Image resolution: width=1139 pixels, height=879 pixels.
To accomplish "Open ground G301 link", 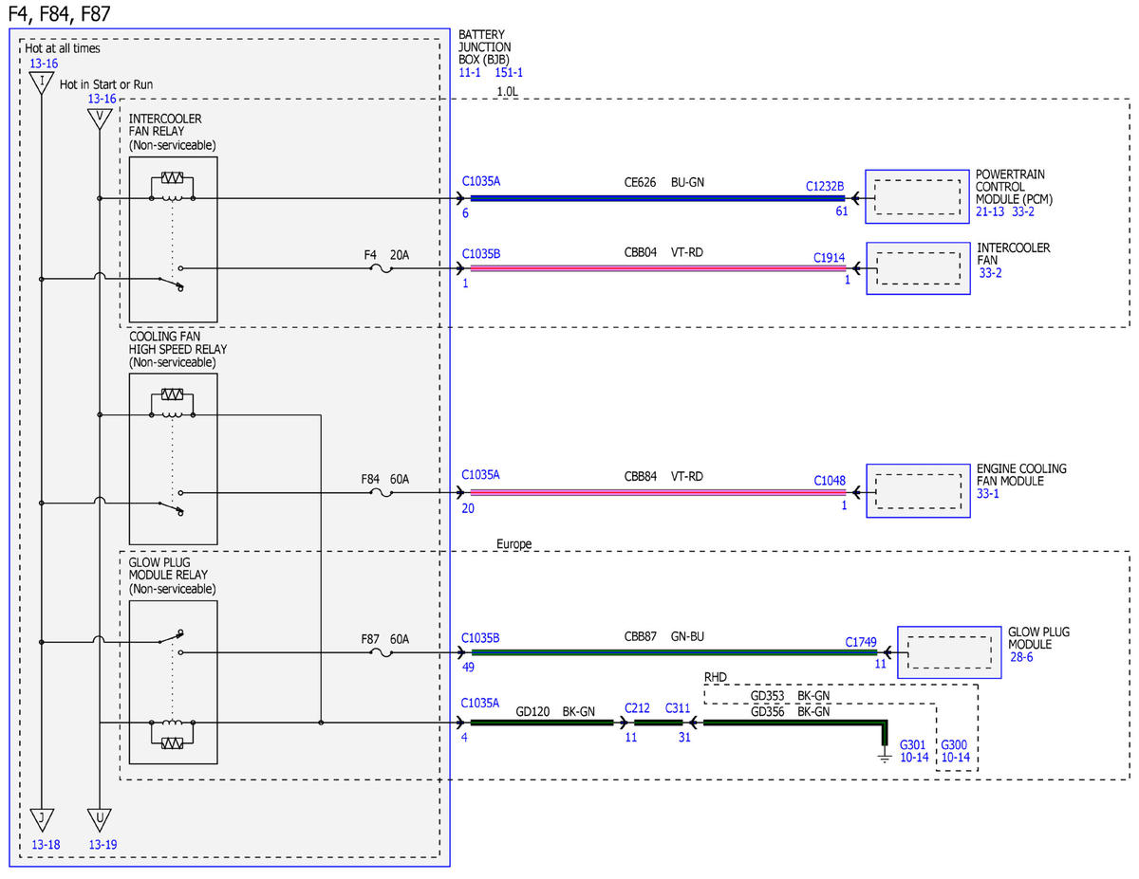I will click(x=912, y=744).
